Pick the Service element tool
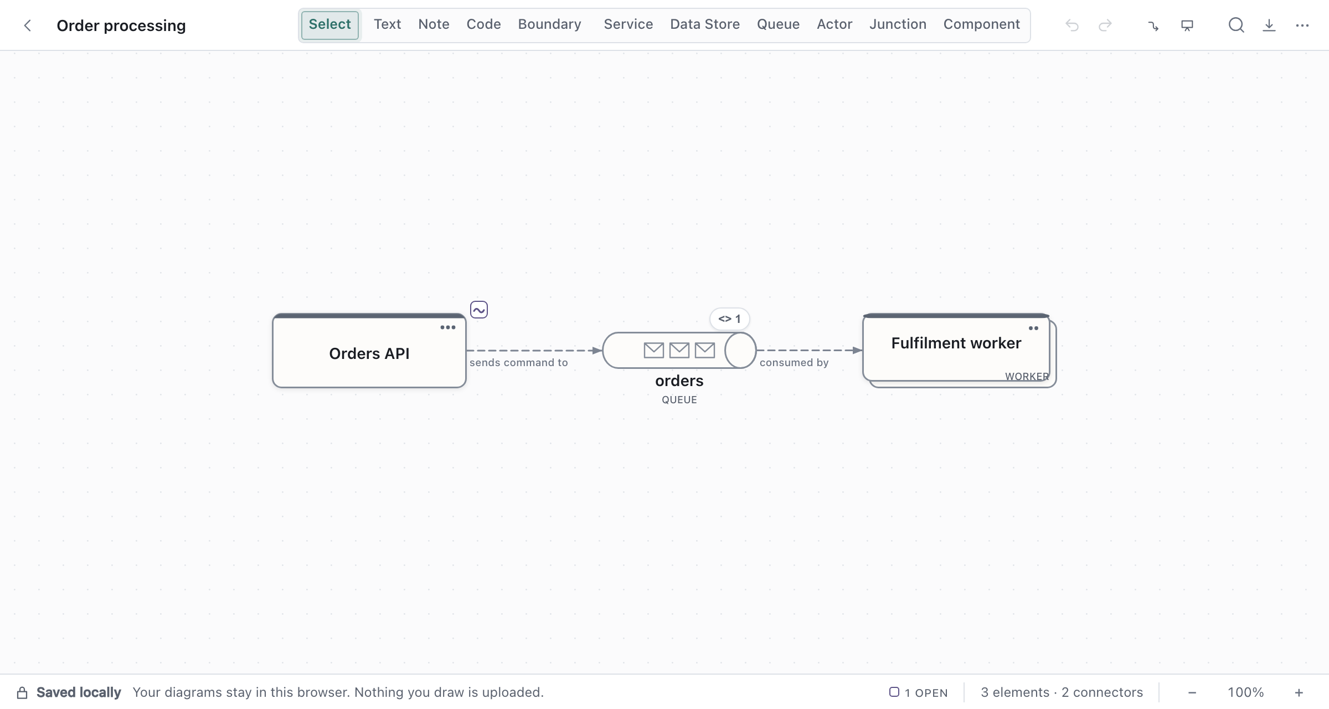 click(629, 24)
